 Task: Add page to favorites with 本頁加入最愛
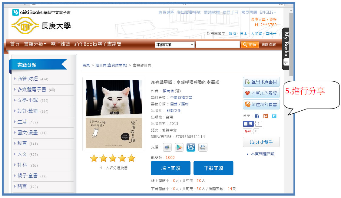pos(261,93)
